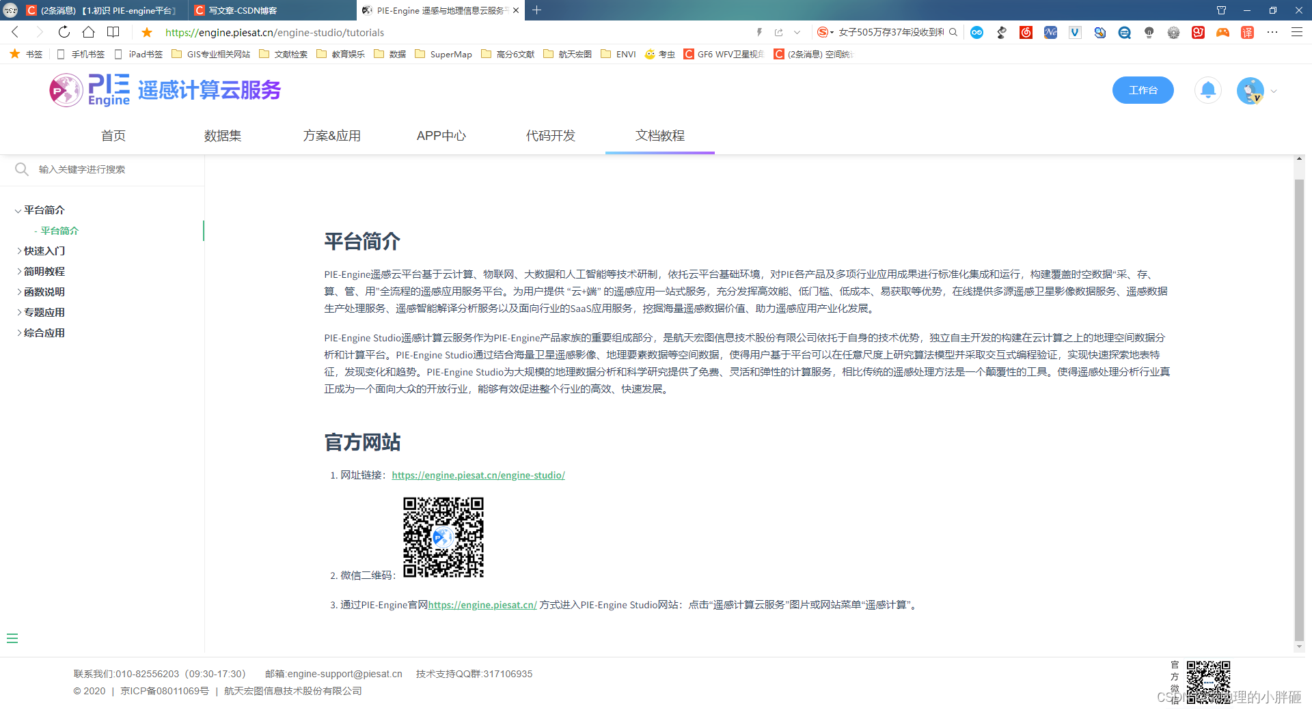Open the GIS专业相关网站 bookmark folder
Screen dimensions: 1312x710
211,54
